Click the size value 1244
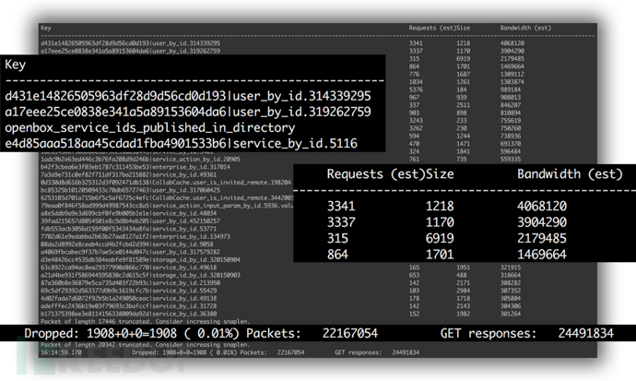The image size is (636, 381). tap(464, 136)
